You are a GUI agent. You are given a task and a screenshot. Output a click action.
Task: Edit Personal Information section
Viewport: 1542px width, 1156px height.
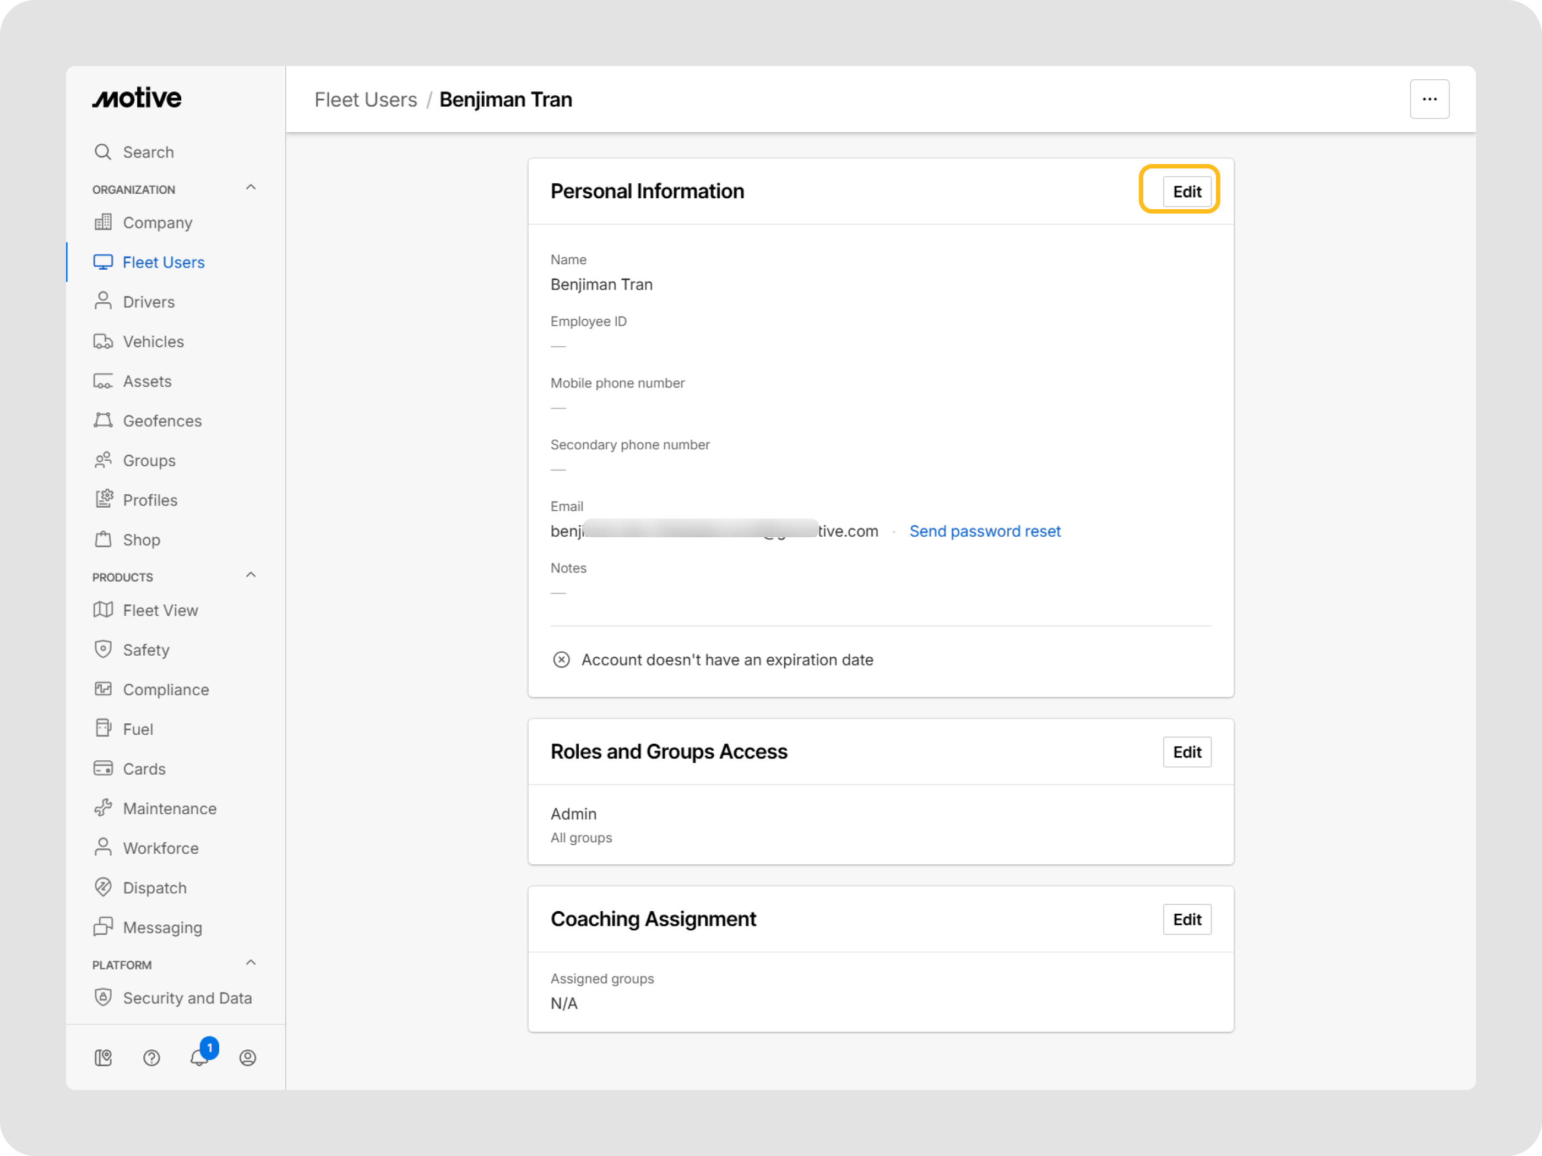(x=1186, y=192)
